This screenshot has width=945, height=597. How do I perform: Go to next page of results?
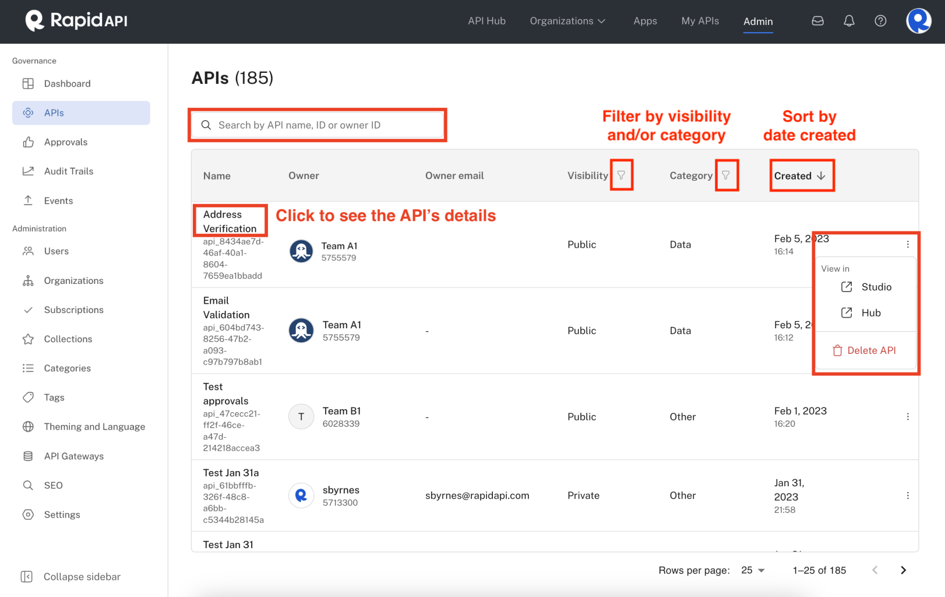tap(904, 570)
